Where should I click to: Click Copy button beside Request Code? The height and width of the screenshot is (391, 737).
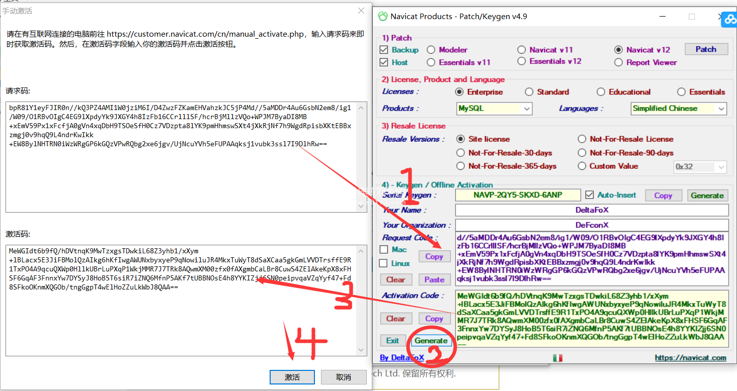click(x=434, y=256)
